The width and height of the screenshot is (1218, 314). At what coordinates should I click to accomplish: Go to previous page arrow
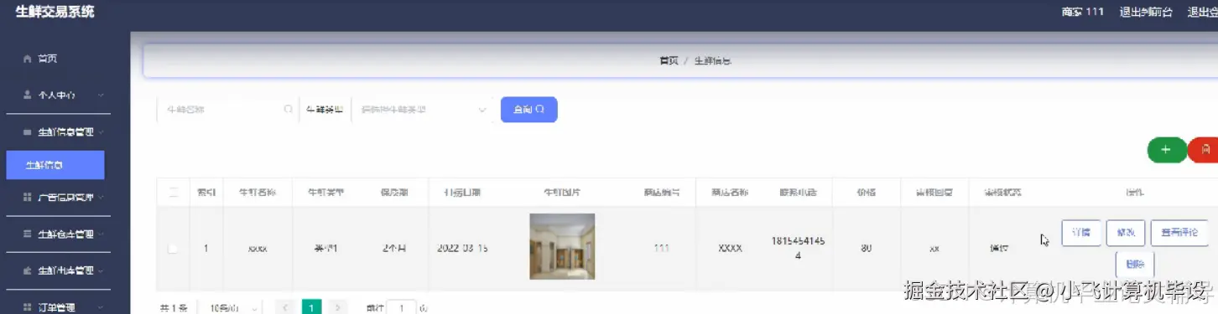285,307
